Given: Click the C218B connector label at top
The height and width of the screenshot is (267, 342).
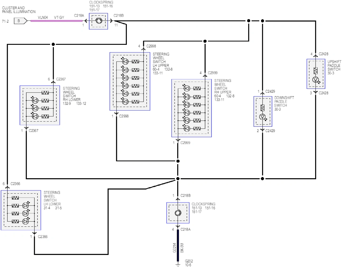Looking at the screenshot, I should tap(119, 15).
